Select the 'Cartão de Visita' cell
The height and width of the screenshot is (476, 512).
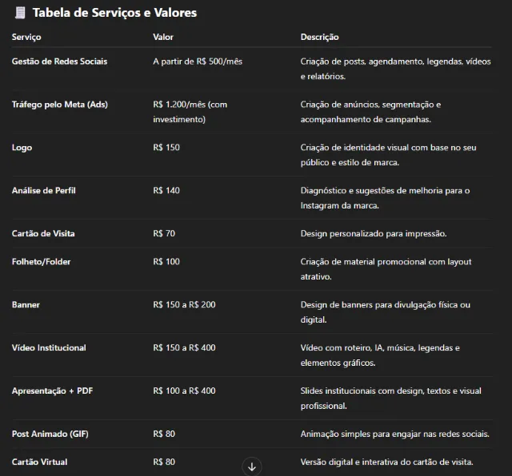coord(43,233)
